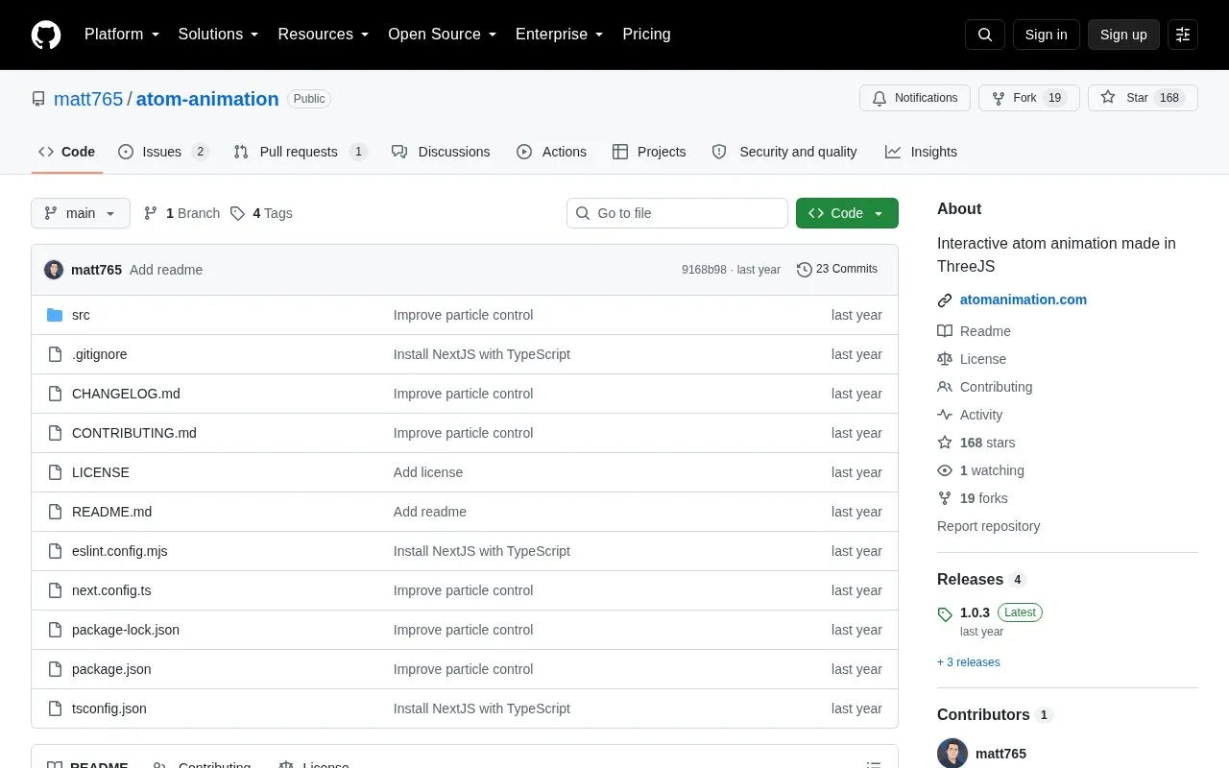
Task: Click the Sign in button
Action: click(x=1046, y=35)
